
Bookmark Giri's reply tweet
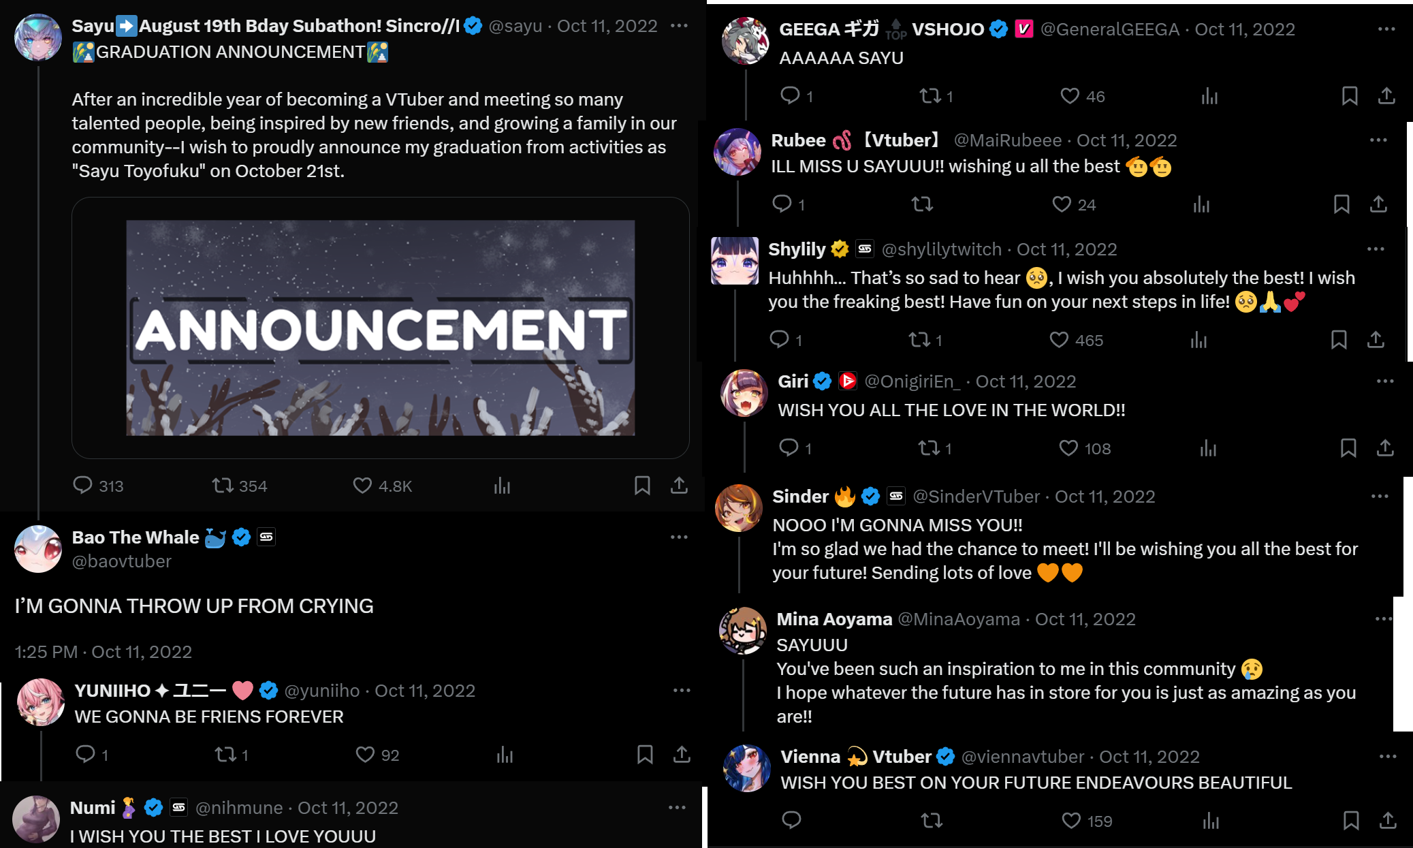1348,448
